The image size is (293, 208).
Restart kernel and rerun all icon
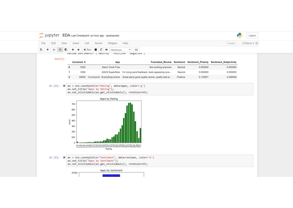coord(107,50)
